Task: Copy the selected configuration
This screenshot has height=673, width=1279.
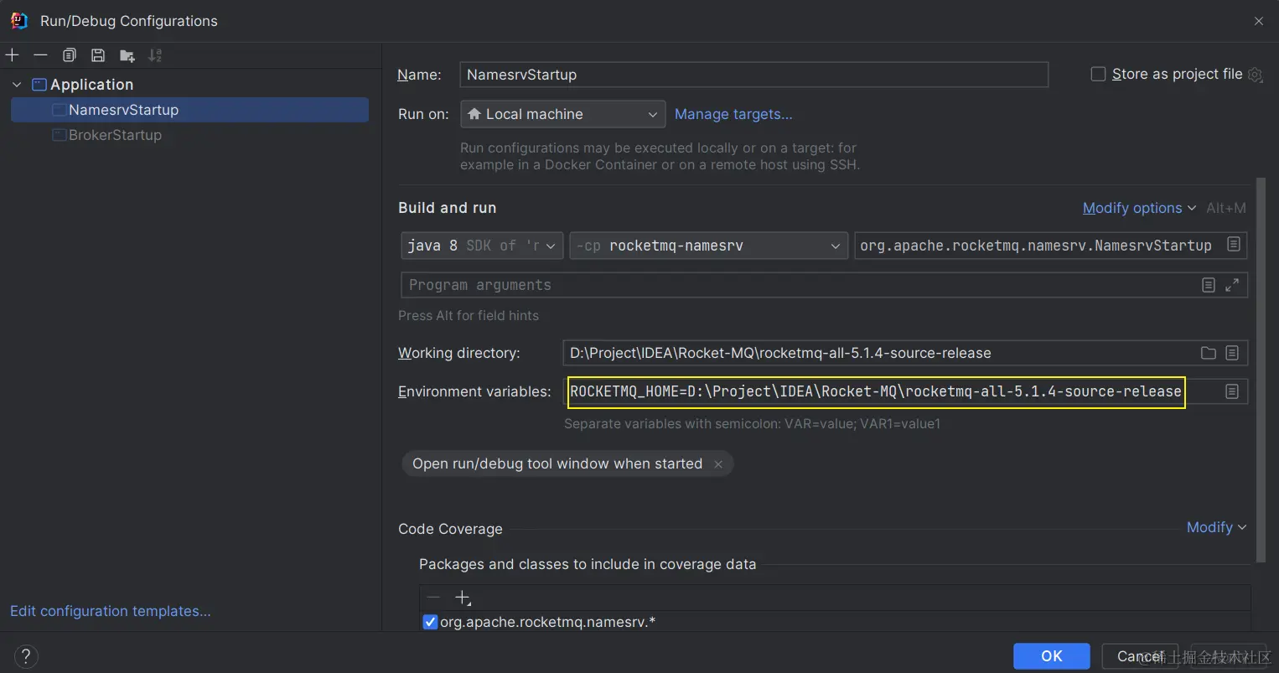Action: coord(70,55)
